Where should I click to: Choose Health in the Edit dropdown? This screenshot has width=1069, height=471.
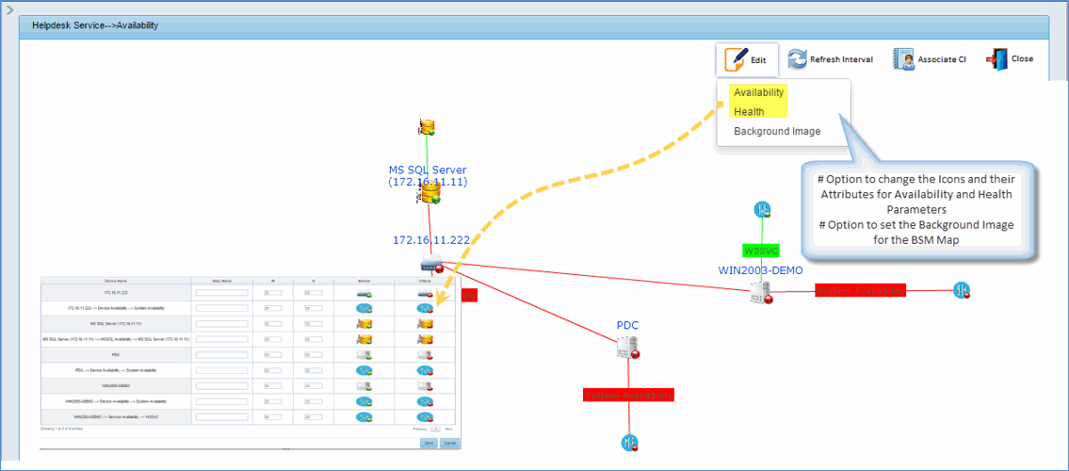click(x=749, y=112)
